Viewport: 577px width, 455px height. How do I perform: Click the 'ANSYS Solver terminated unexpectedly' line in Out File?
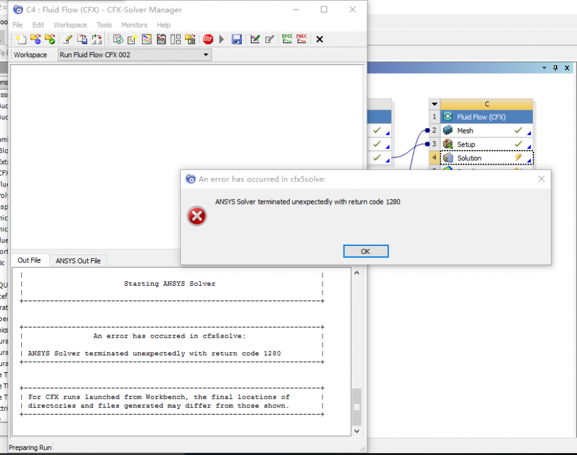(154, 354)
